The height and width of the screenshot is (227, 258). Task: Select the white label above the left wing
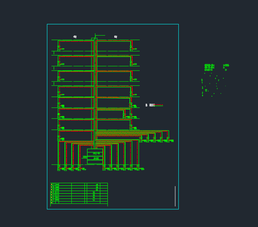click(x=75, y=37)
